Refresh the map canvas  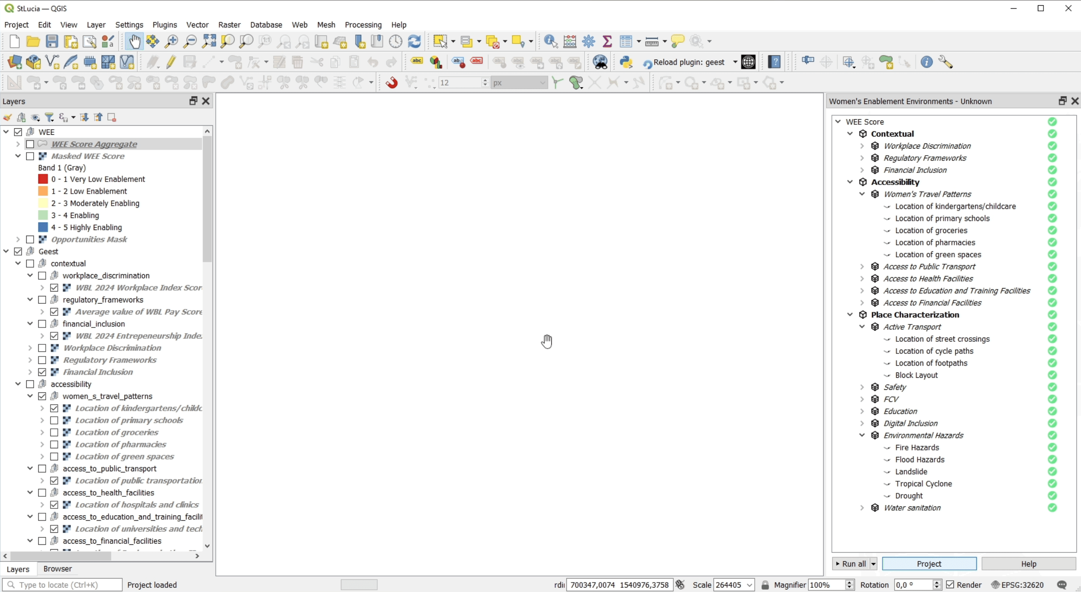point(414,41)
